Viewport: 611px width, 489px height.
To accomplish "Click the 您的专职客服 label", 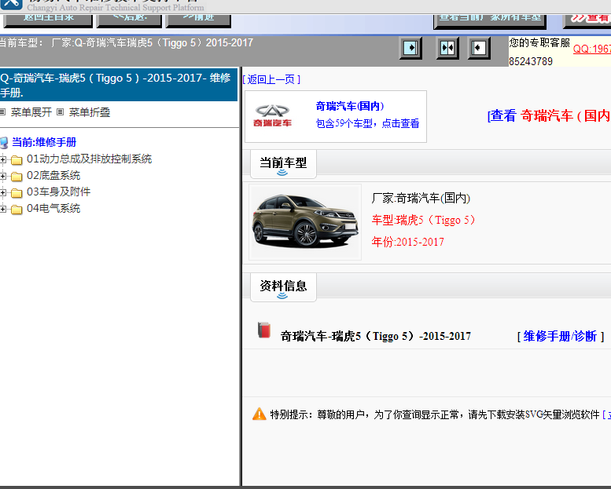I will point(539,42).
